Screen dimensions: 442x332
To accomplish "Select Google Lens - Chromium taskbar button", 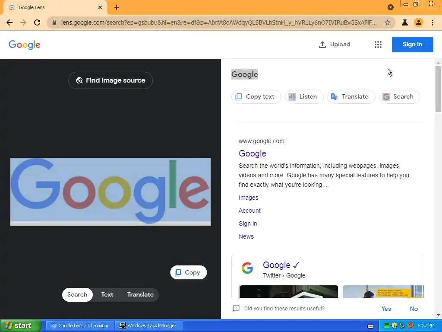I will (x=80, y=326).
